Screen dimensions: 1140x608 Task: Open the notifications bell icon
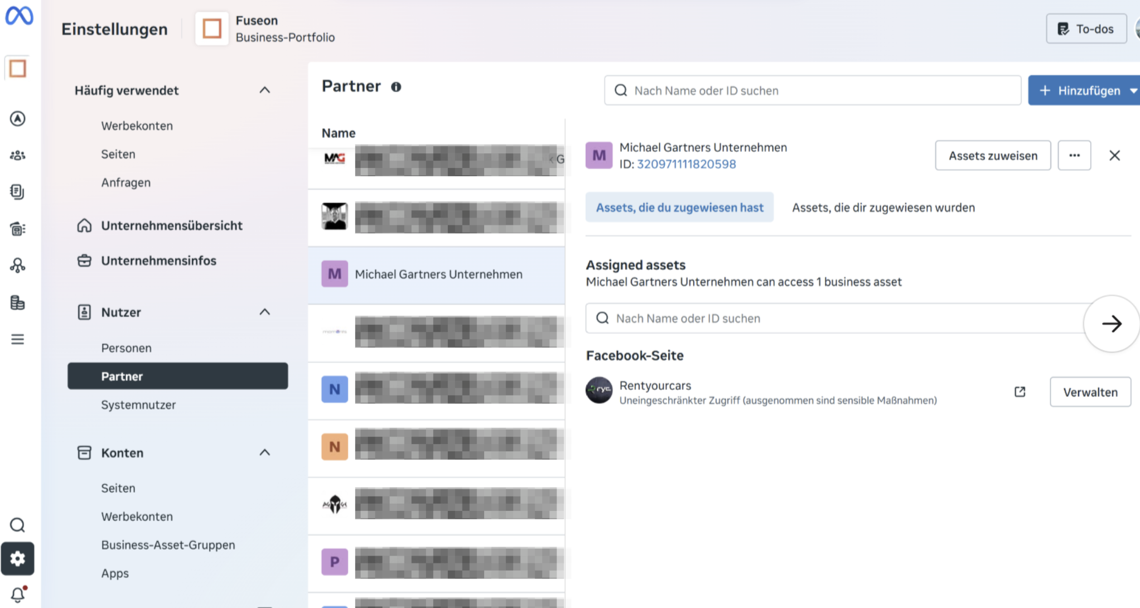[x=18, y=594]
